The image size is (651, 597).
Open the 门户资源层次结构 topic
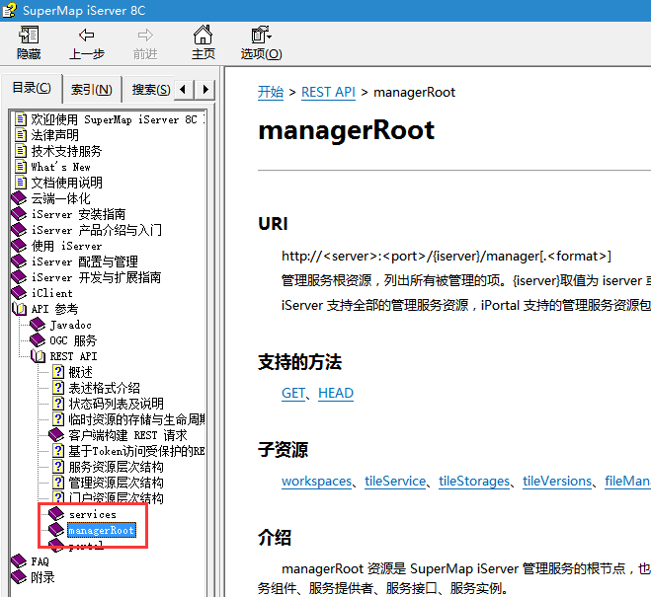(x=116, y=498)
